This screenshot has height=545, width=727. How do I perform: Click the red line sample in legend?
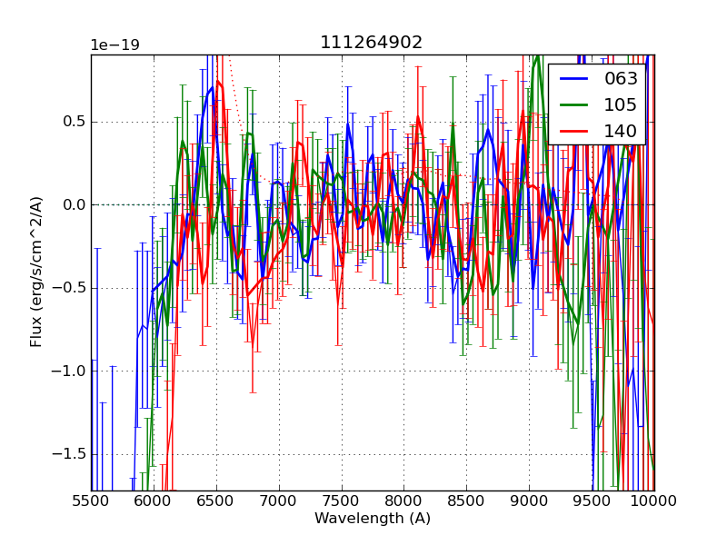pos(574,131)
